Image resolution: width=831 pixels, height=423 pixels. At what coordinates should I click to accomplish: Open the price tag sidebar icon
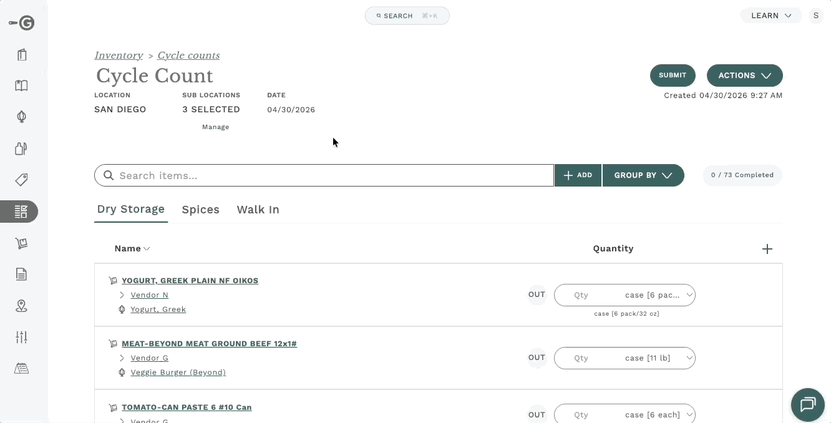tap(22, 180)
